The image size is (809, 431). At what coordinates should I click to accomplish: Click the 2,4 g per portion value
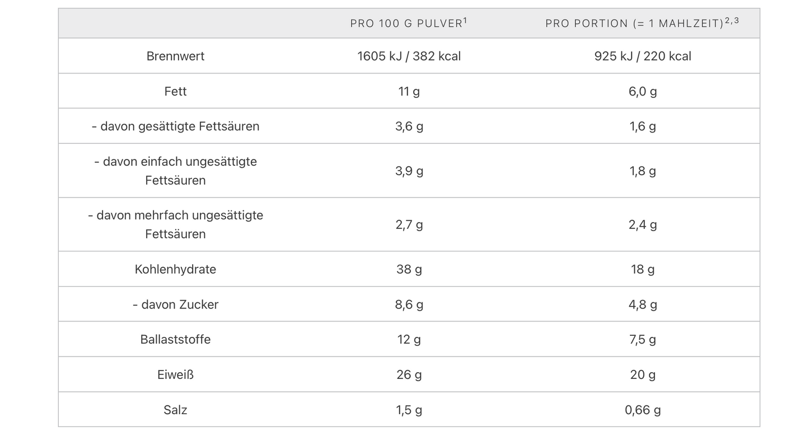(x=643, y=224)
